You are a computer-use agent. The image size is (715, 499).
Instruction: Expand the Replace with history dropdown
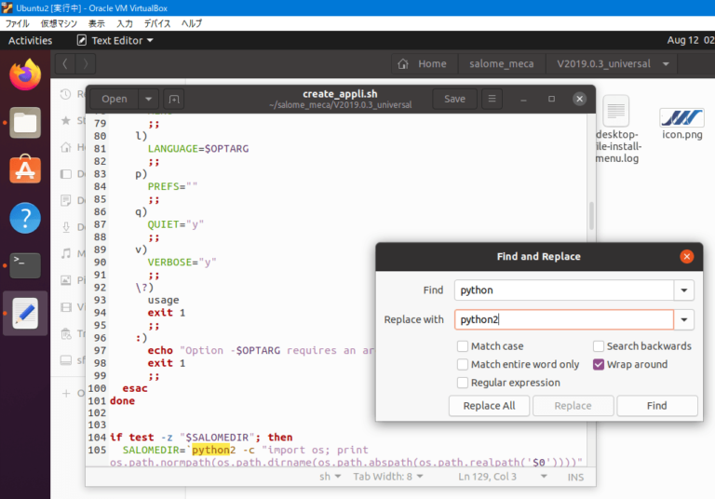[x=685, y=319]
